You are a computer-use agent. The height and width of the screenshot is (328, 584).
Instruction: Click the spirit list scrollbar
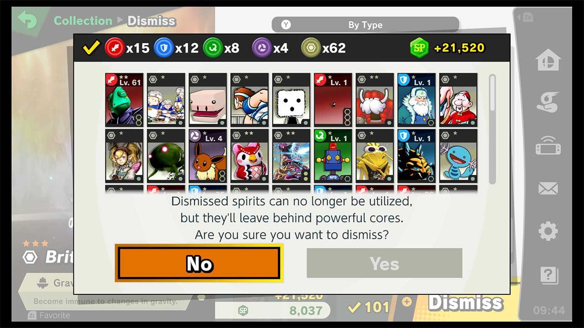pos(492,129)
